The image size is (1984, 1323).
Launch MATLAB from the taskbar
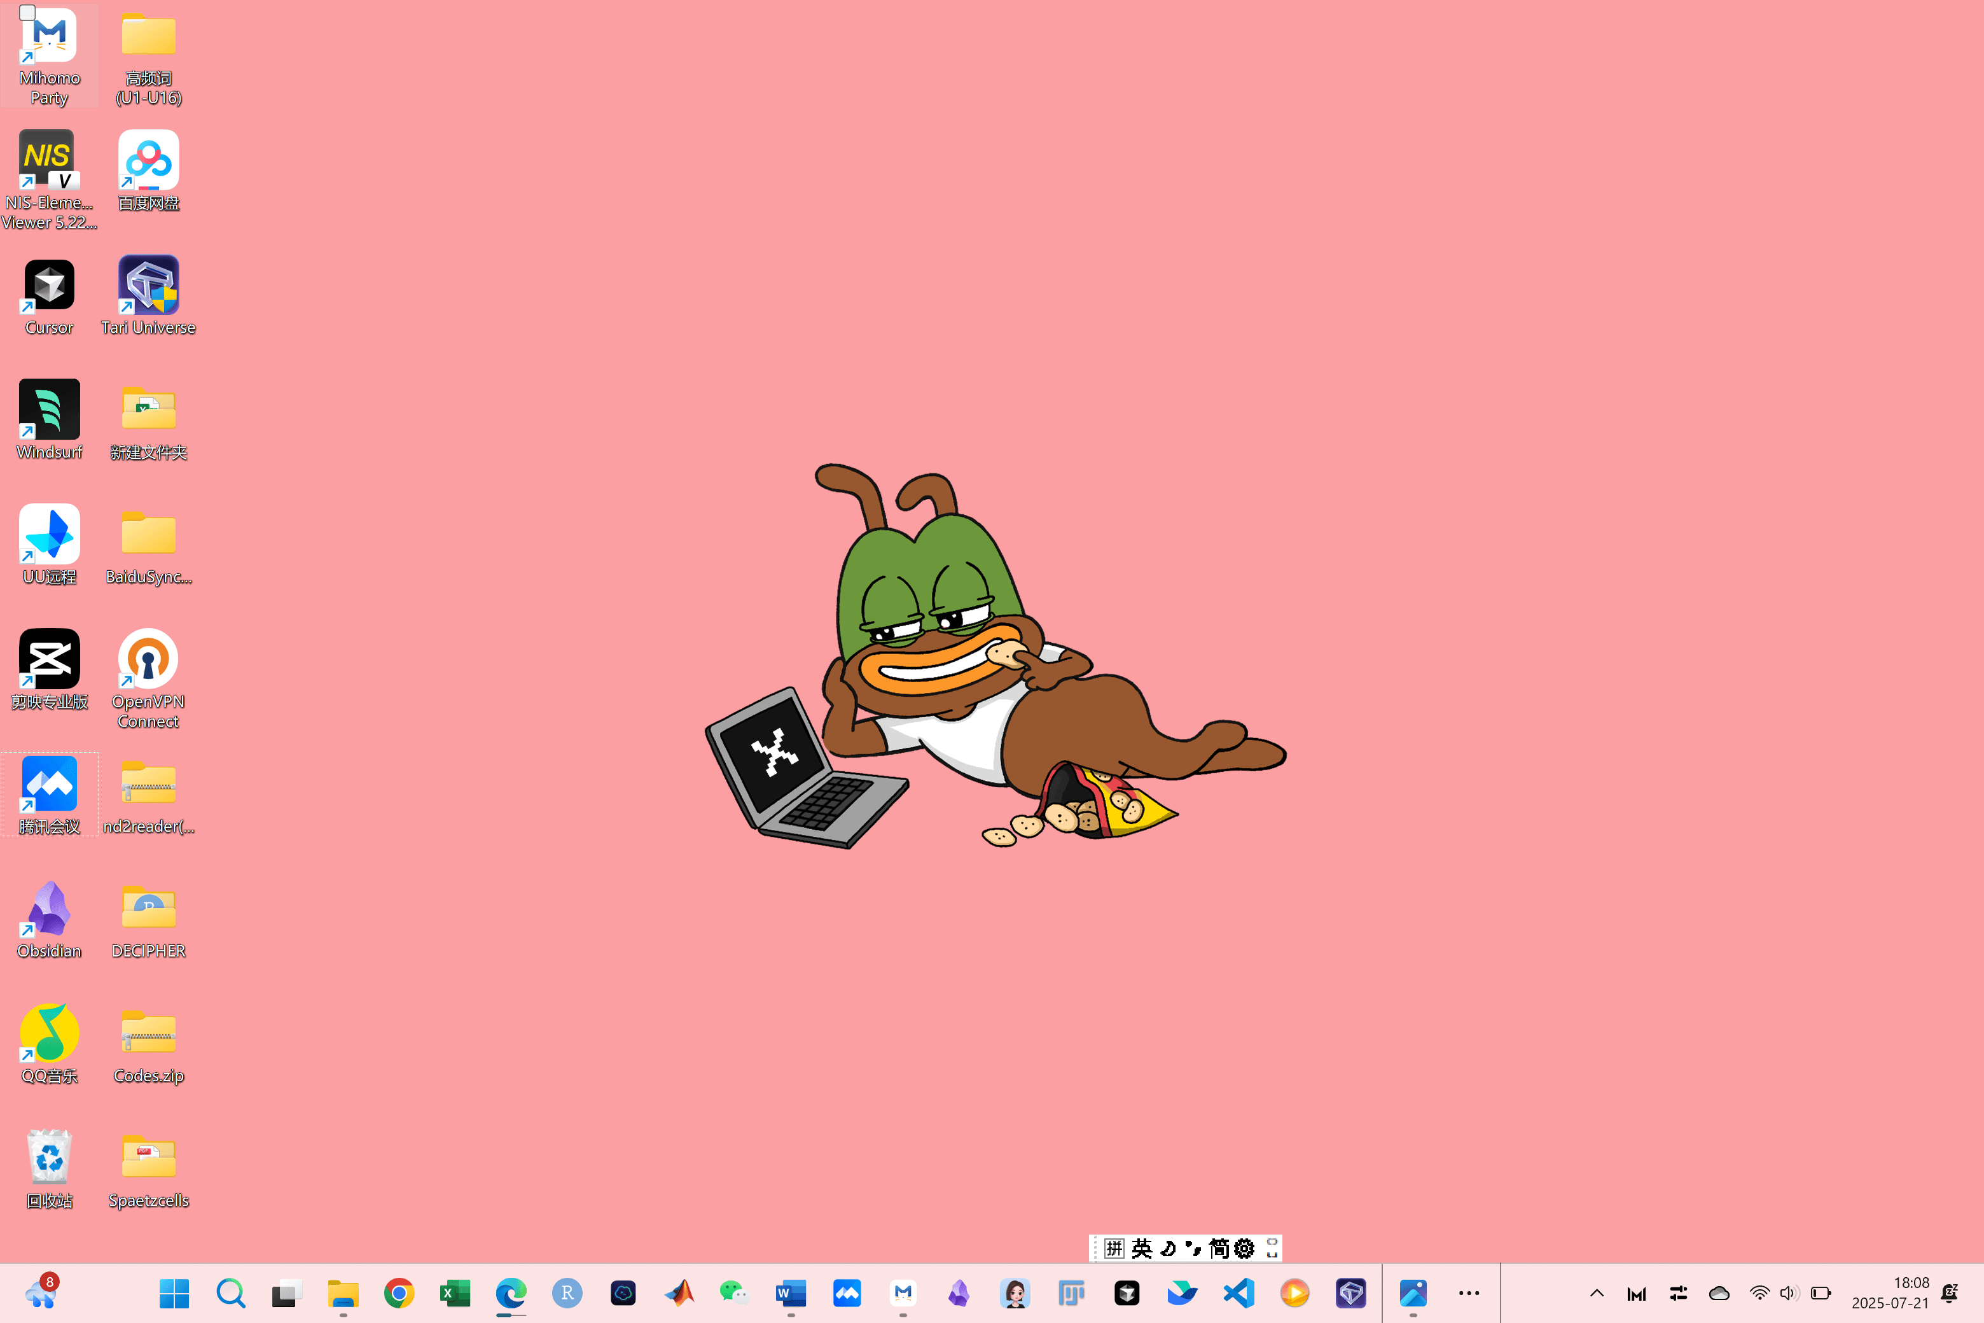tap(679, 1292)
